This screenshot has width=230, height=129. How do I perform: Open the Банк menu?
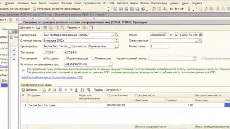(34, 3)
